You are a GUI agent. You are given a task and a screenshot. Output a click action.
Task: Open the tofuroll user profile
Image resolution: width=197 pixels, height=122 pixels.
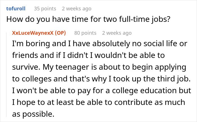(16, 8)
